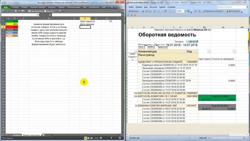Click the save icon in Excel quick toolbar
Screen dimensions: 250x141
click(x=3, y=11)
